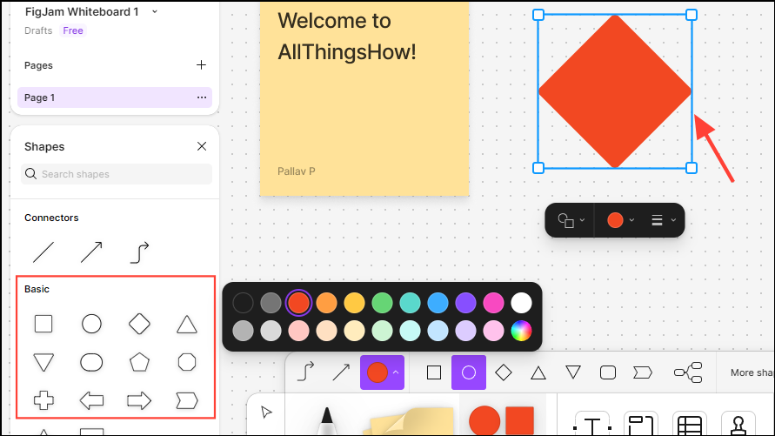Choose the yellow color swatch
Image resolution: width=775 pixels, height=436 pixels.
354,303
